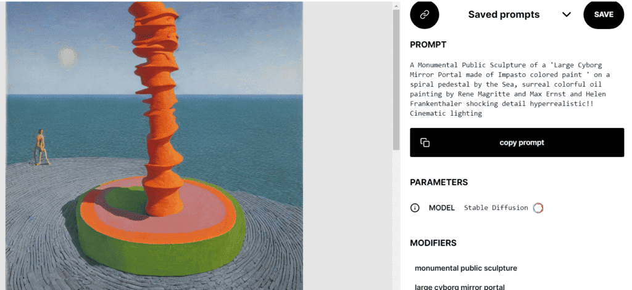Click the PARAMETERS section heading
The image size is (632, 290).
point(439,182)
